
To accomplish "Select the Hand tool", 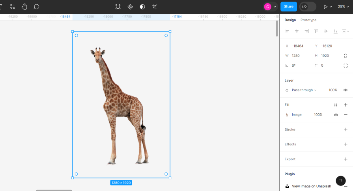I will click(24, 7).
